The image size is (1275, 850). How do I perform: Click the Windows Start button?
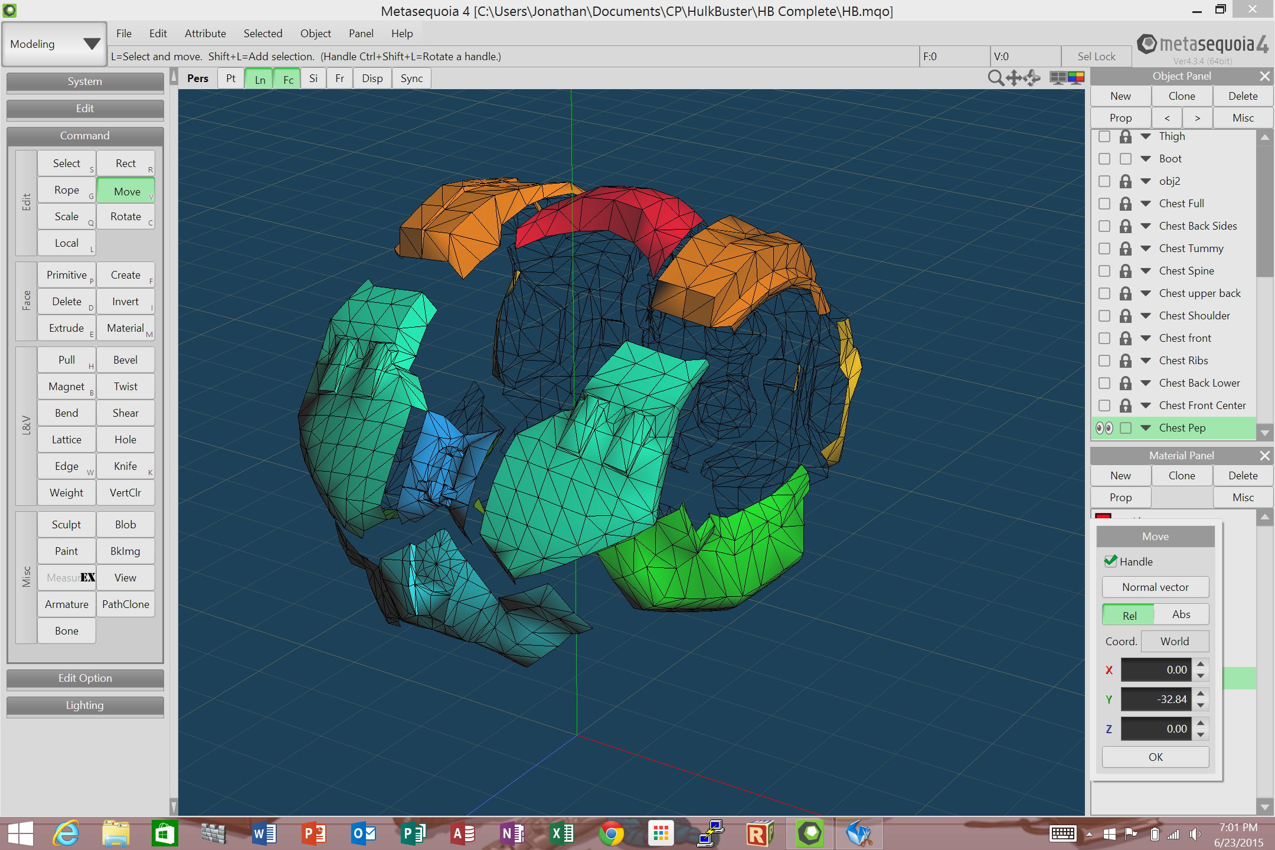[x=21, y=833]
